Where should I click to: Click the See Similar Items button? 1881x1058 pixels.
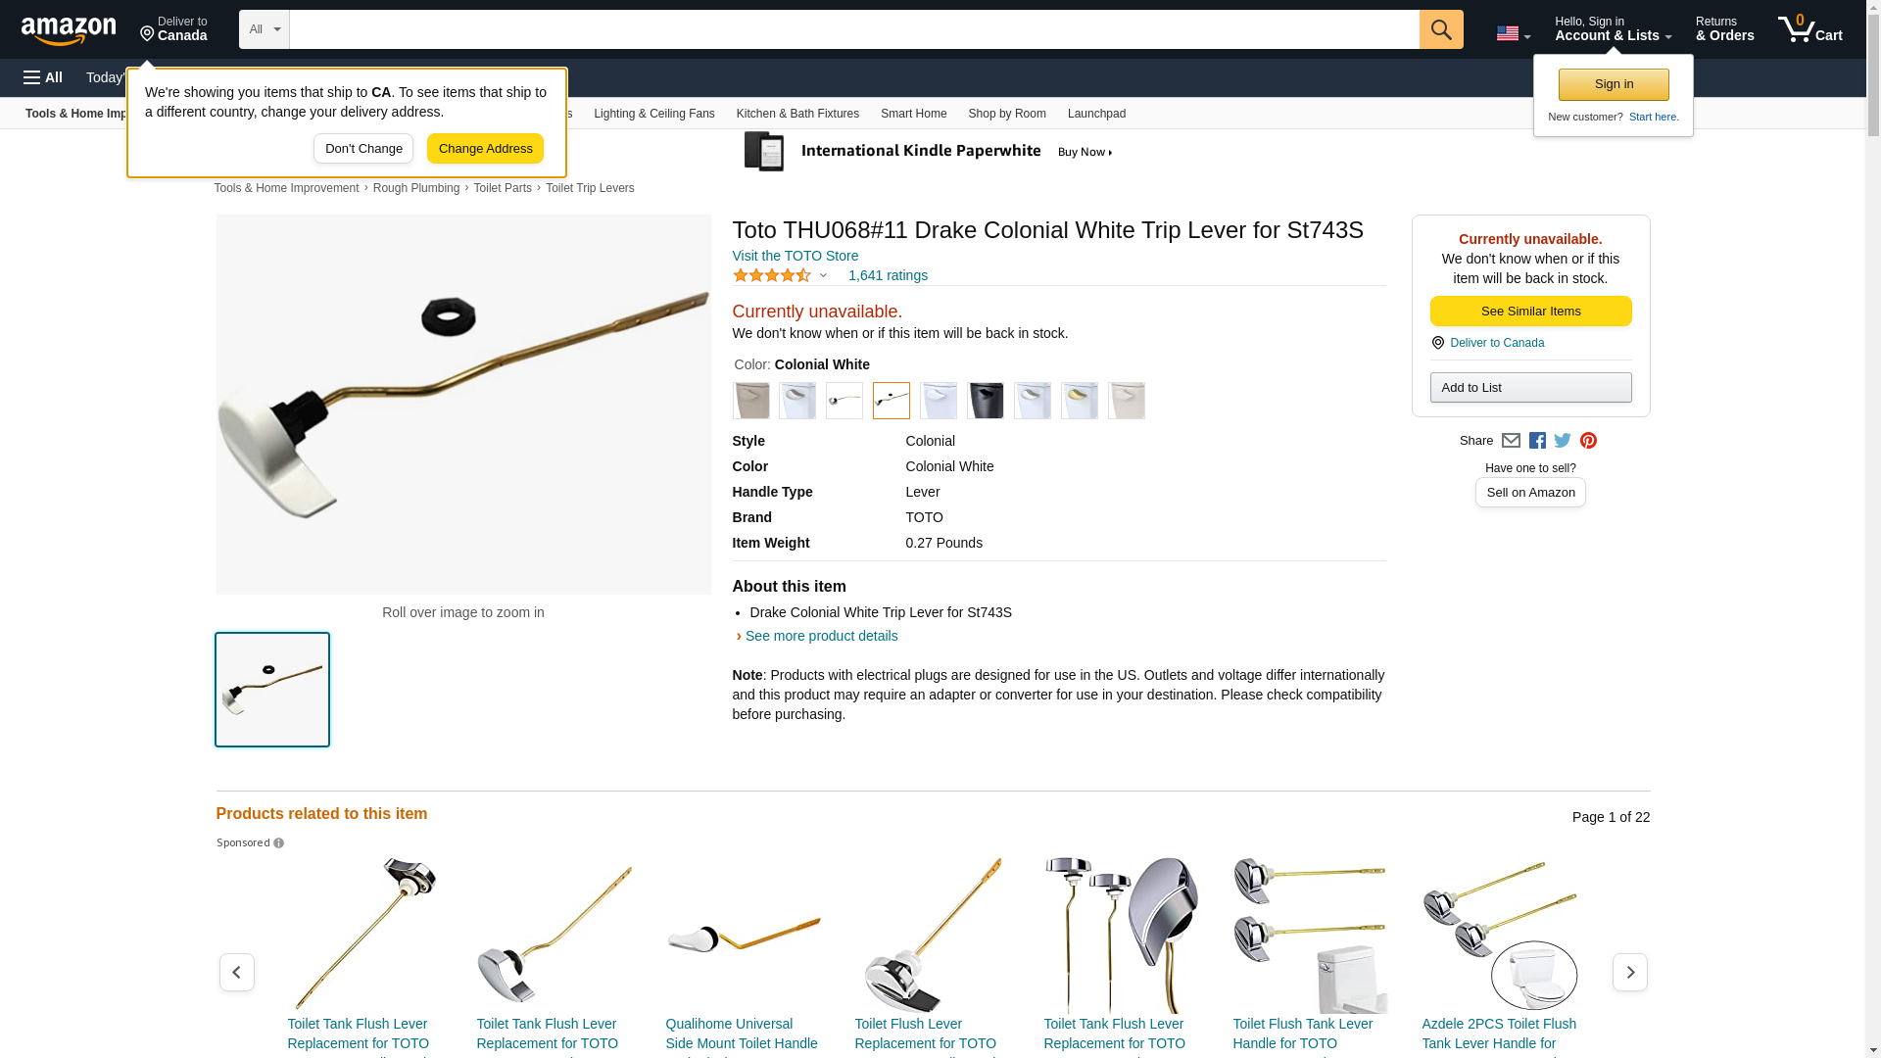click(x=1530, y=312)
